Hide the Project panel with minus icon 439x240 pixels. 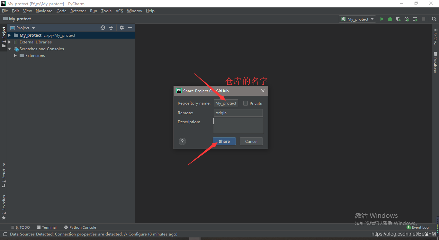tap(130, 28)
